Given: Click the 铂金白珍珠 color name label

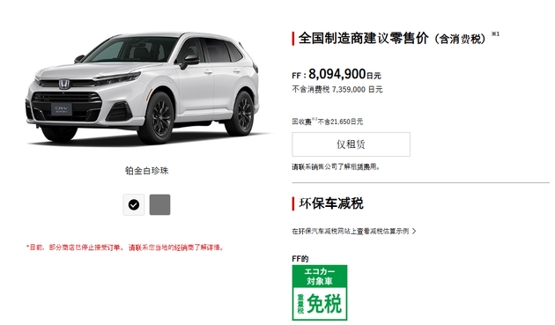Looking at the screenshot, I should (146, 171).
